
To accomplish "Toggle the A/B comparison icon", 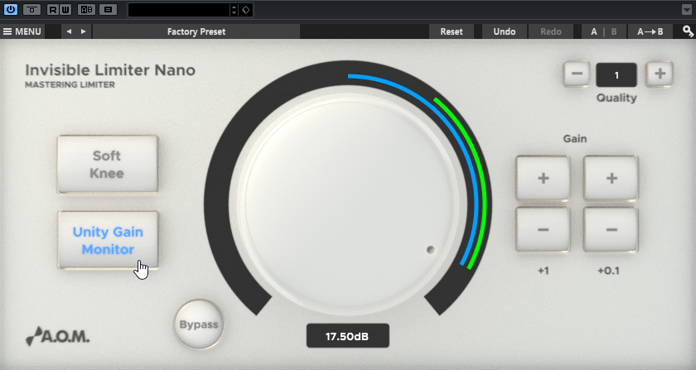I will 86,9.
